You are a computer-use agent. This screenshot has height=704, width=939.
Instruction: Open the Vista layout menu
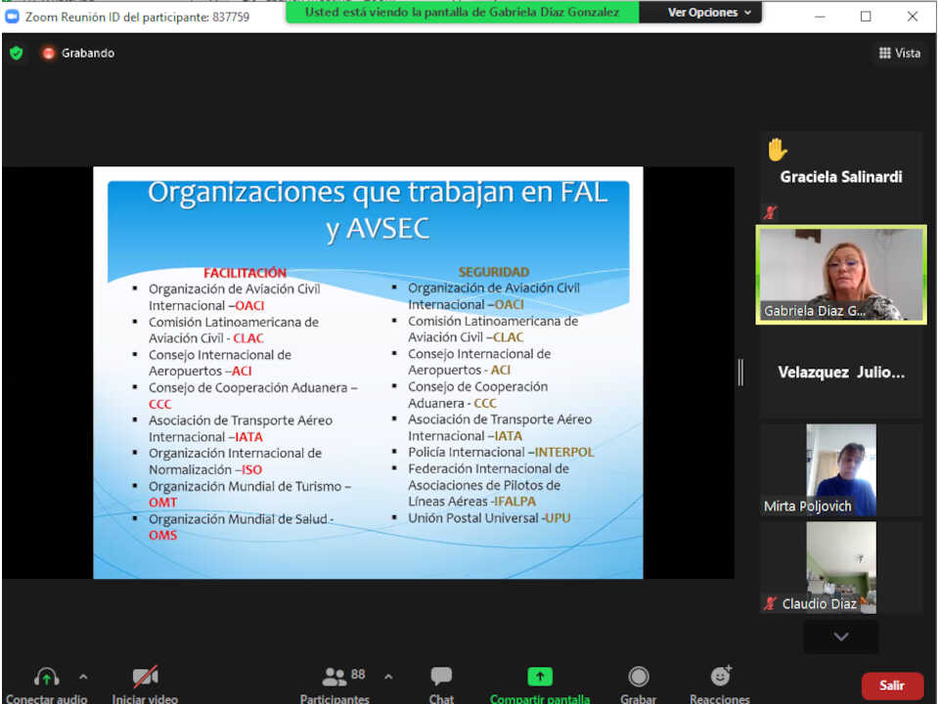(900, 53)
